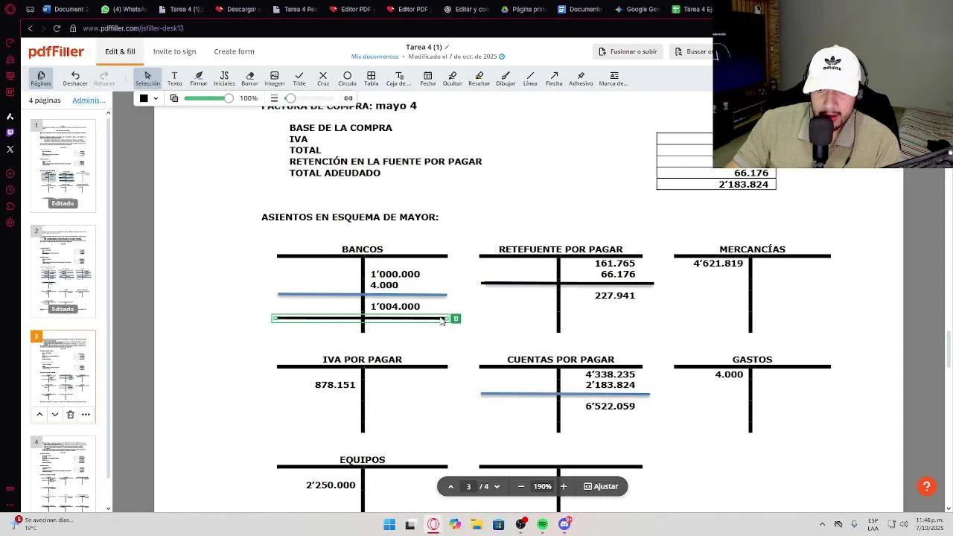Switch to the Google Gemini browser tab

tap(637, 9)
